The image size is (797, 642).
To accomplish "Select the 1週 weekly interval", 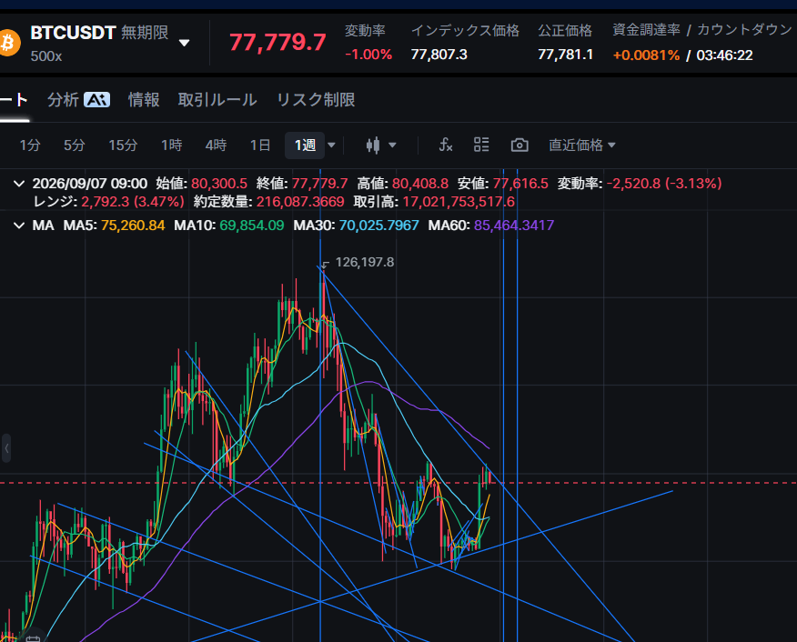I will pyautogui.click(x=305, y=145).
